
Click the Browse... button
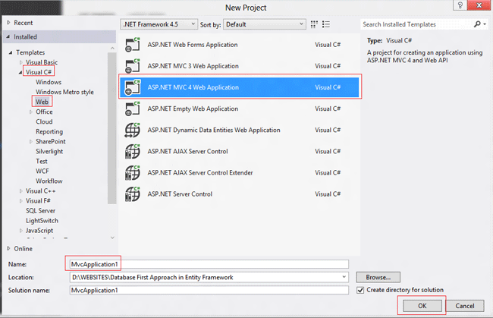[378, 277]
